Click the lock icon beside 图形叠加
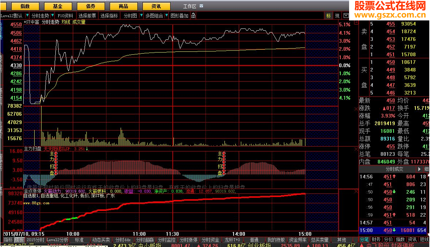 coord(193,15)
